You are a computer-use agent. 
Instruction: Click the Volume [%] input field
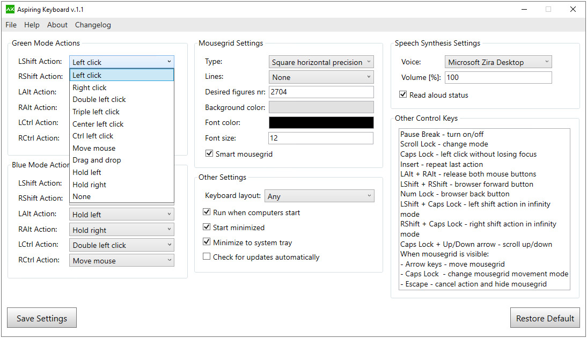[x=498, y=77]
